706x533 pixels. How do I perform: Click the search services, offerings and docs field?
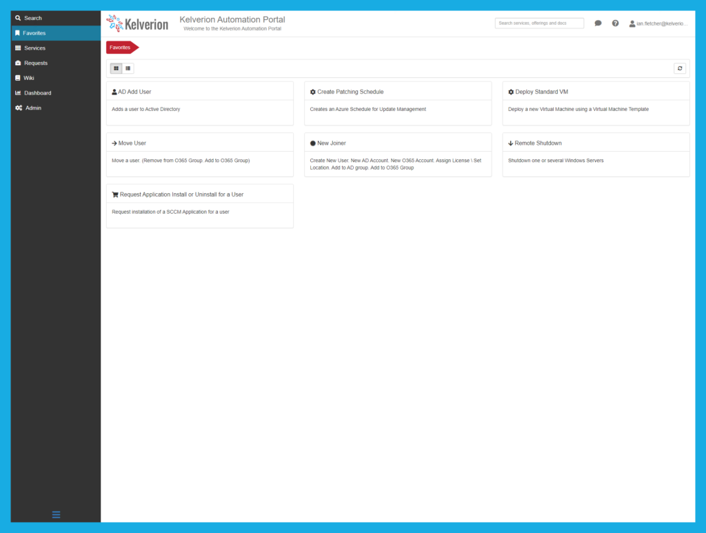(x=539, y=23)
